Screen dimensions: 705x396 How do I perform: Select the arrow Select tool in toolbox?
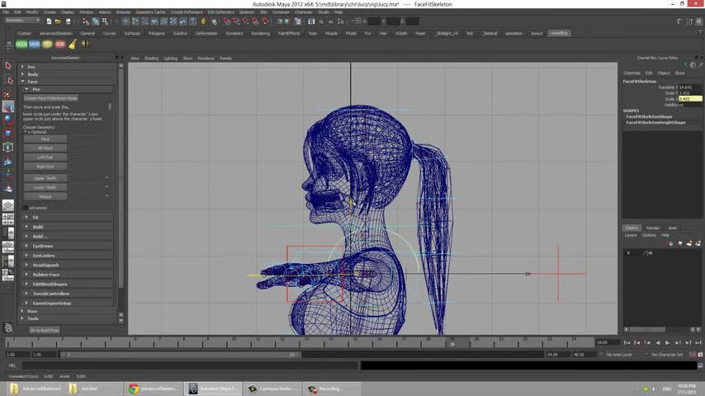click(x=7, y=66)
